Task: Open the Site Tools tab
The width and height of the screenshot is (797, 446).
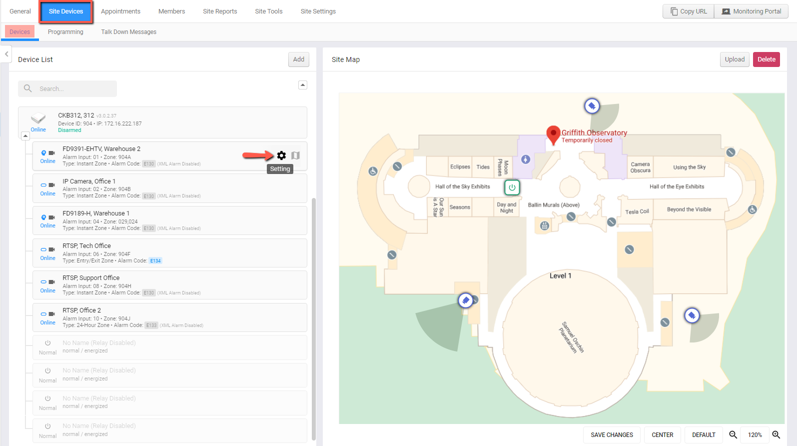Action: 269,11
